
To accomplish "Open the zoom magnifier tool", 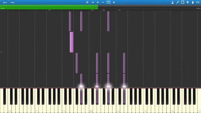I will [177, 2].
